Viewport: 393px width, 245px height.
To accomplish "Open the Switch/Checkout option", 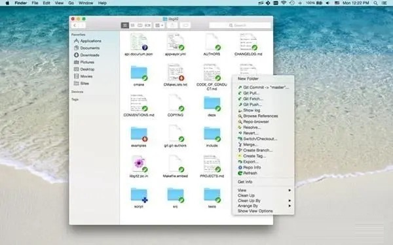I will pyautogui.click(x=257, y=139).
